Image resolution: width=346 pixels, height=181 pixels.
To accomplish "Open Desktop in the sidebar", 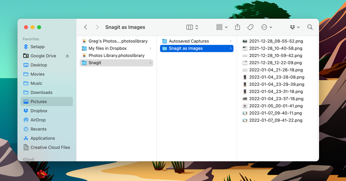I will pyautogui.click(x=47, y=65).
